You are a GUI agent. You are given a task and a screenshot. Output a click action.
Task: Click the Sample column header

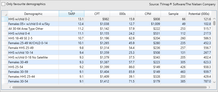tap(173, 14)
